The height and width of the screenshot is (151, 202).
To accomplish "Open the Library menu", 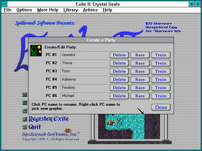I will pos(71,10).
